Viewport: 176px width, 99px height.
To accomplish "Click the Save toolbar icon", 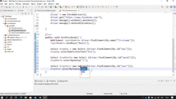I will 7,7.
